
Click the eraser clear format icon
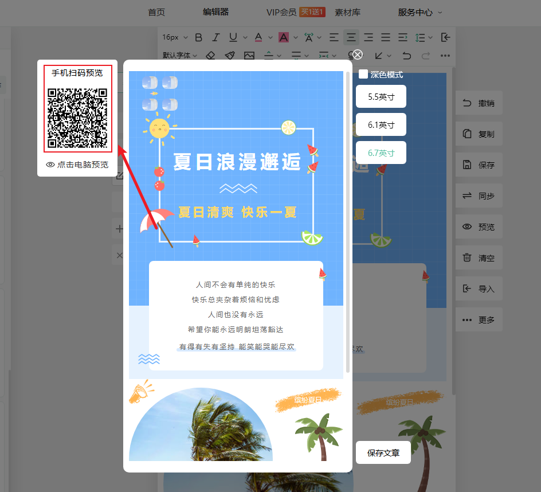pyautogui.click(x=210, y=56)
